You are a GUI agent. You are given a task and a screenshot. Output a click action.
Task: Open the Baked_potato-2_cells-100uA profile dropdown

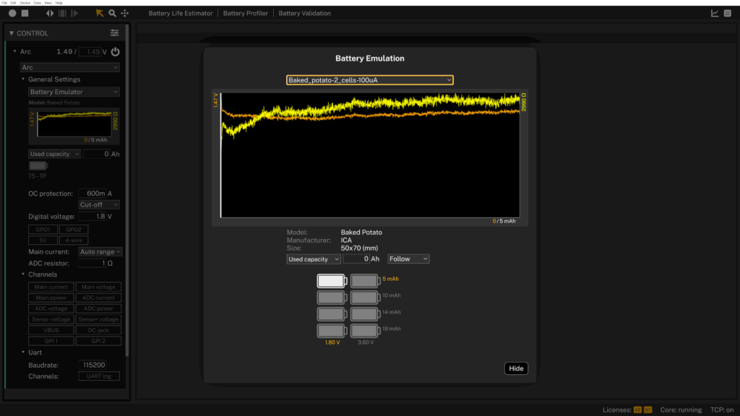click(x=369, y=79)
